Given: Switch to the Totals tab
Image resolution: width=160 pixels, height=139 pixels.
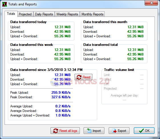Looking at the screenshot, I should click(11, 14).
